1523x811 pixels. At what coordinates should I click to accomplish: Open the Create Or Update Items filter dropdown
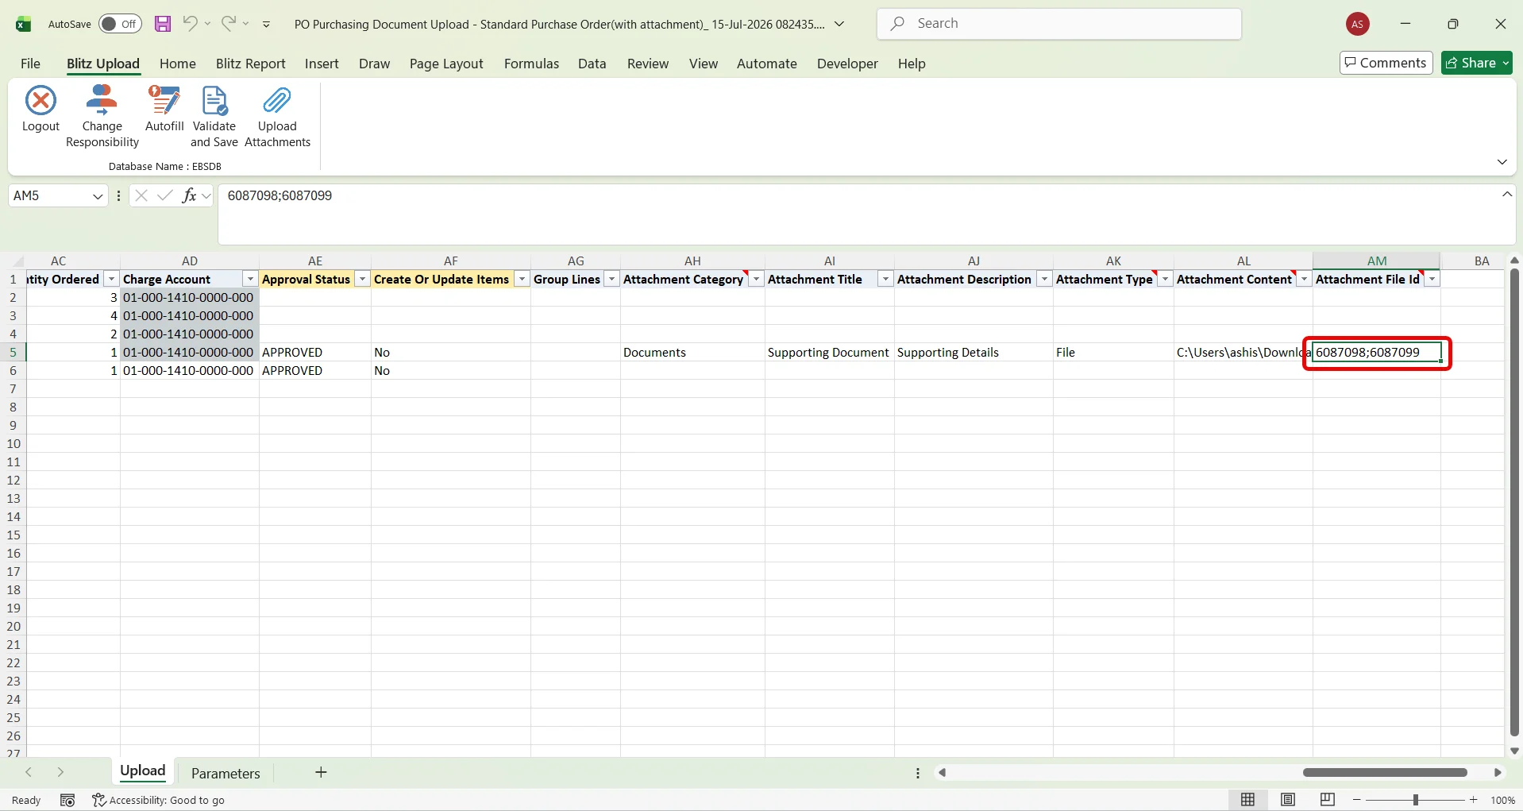[522, 280]
